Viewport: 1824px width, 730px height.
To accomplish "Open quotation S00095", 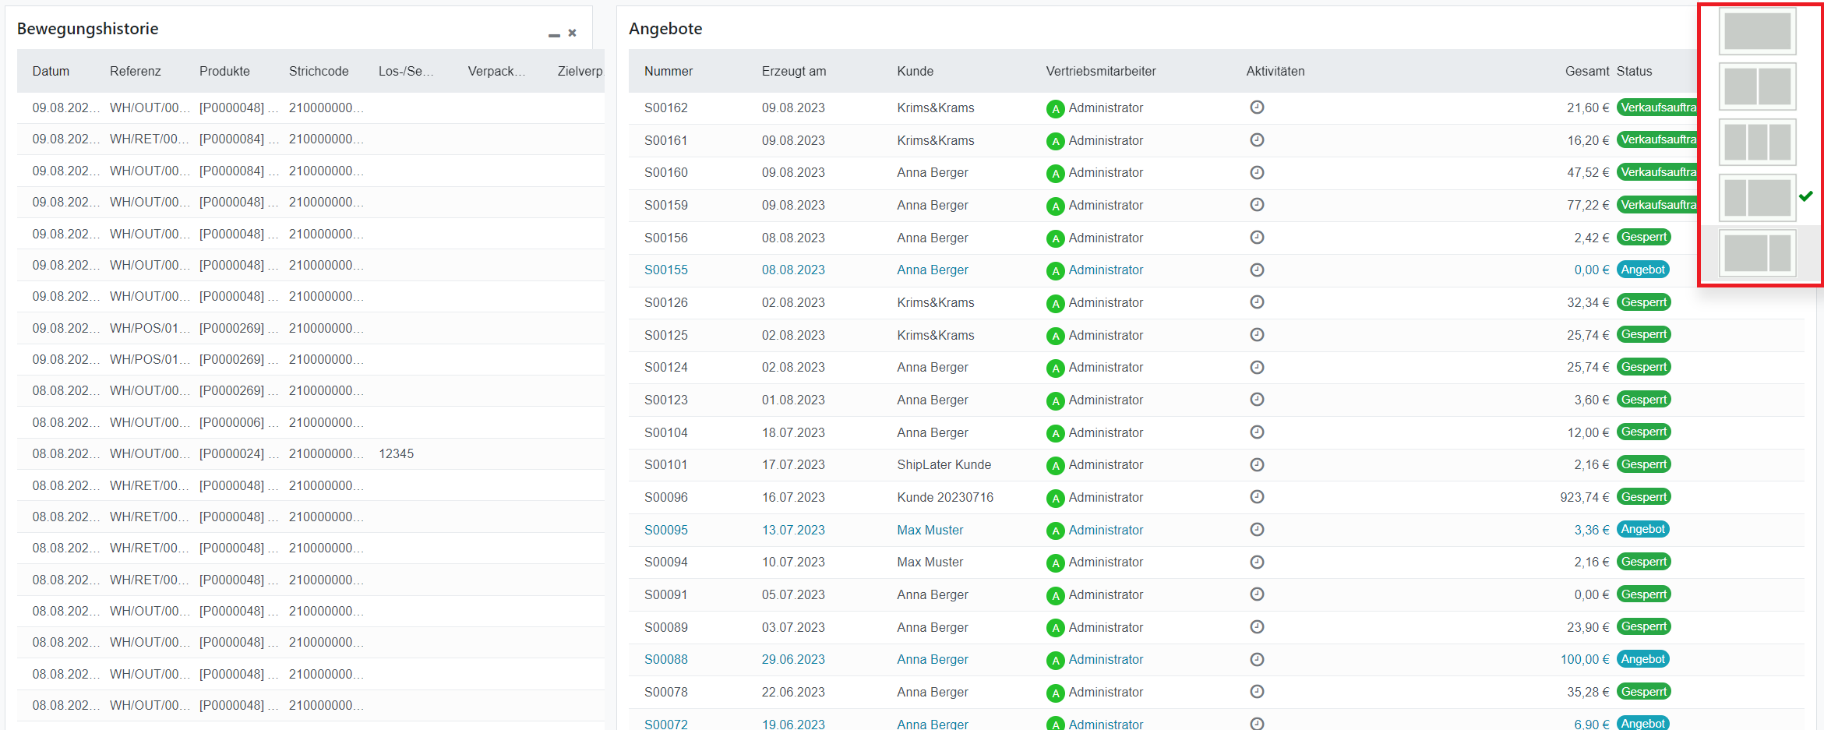I will click(x=665, y=530).
